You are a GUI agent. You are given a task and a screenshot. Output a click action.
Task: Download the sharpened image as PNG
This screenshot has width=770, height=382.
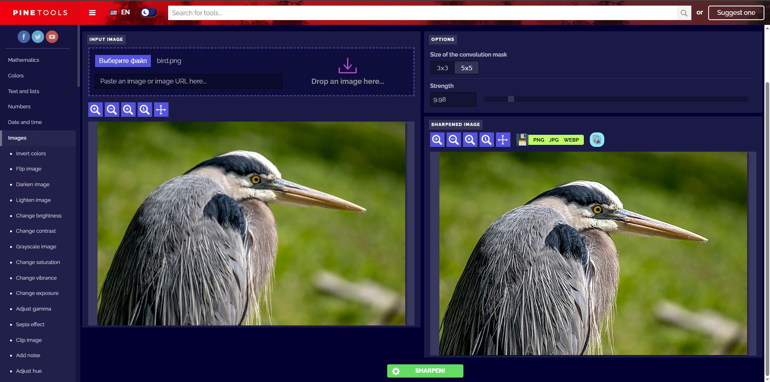click(x=538, y=139)
